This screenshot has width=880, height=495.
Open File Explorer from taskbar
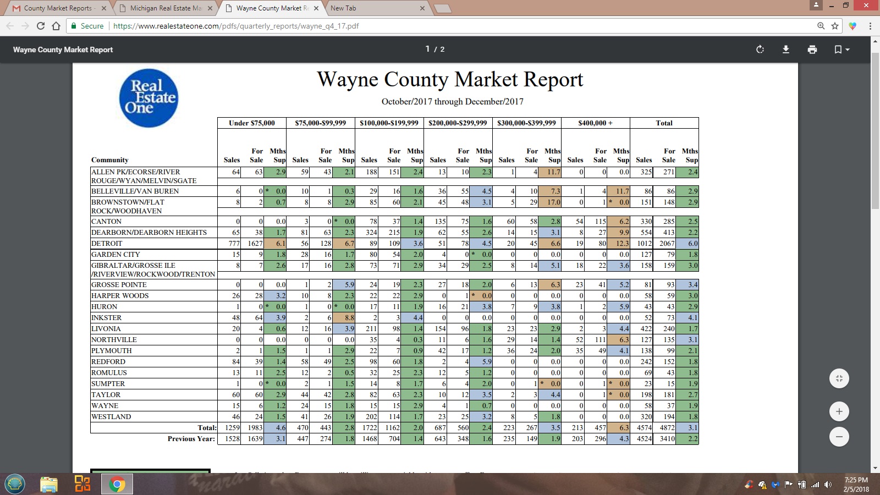(48, 485)
